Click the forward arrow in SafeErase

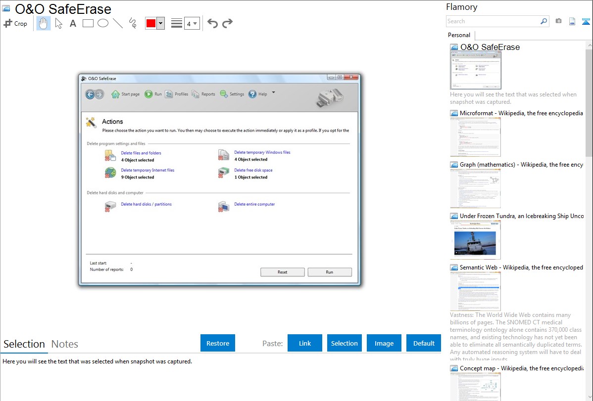tap(99, 94)
